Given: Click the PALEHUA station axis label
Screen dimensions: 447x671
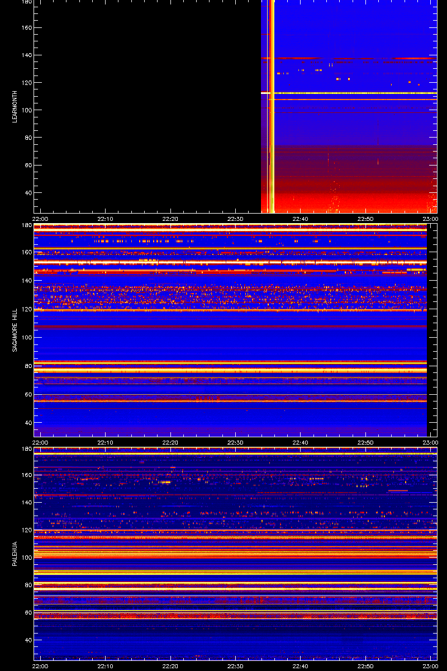Looking at the screenshot, I should [16, 554].
